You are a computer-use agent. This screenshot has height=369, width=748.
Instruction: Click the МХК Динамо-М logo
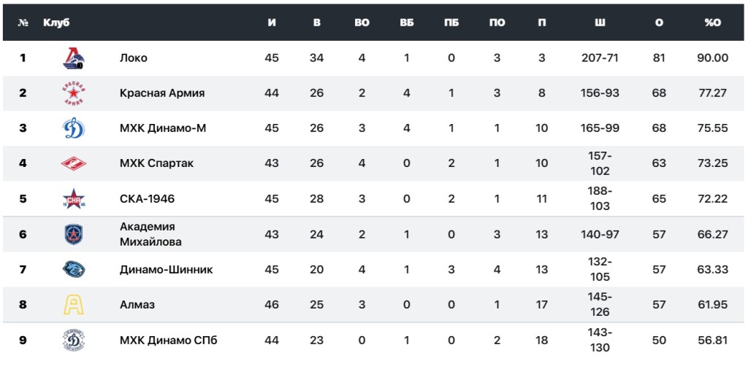point(75,128)
